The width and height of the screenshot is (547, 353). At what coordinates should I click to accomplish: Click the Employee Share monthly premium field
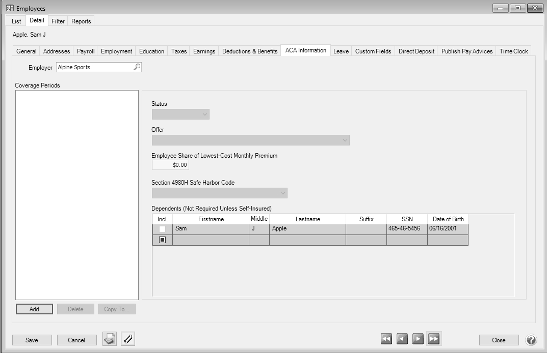coord(170,165)
